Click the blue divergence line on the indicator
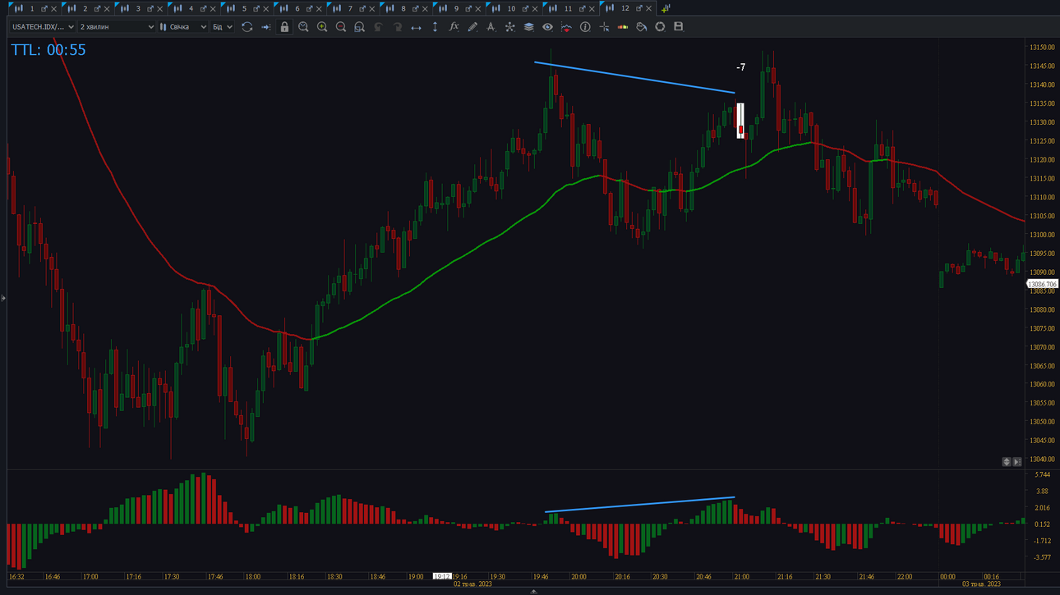 coord(639,505)
